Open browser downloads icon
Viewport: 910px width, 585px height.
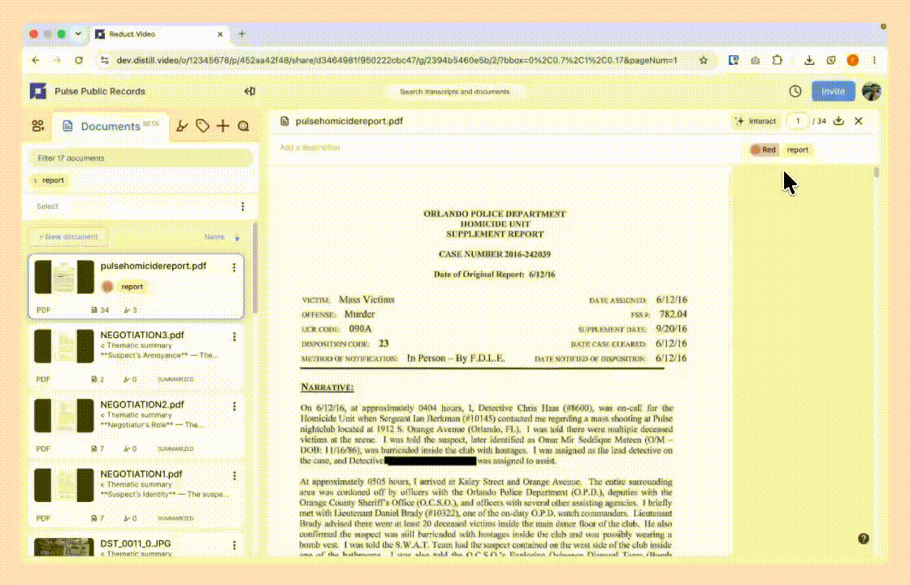[809, 60]
